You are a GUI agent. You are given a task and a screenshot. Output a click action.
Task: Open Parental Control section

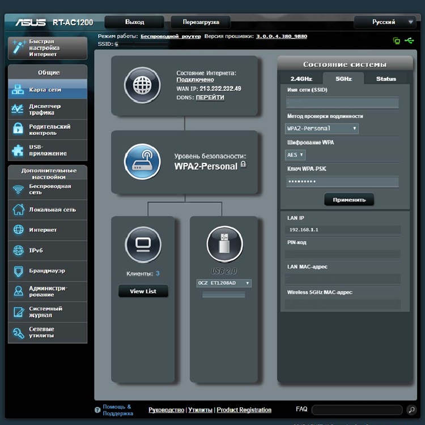(48, 129)
